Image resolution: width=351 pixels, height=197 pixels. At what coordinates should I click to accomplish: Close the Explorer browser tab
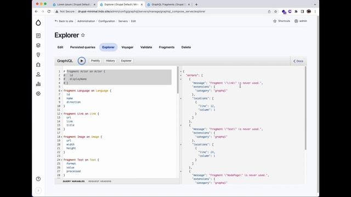click(141, 4)
